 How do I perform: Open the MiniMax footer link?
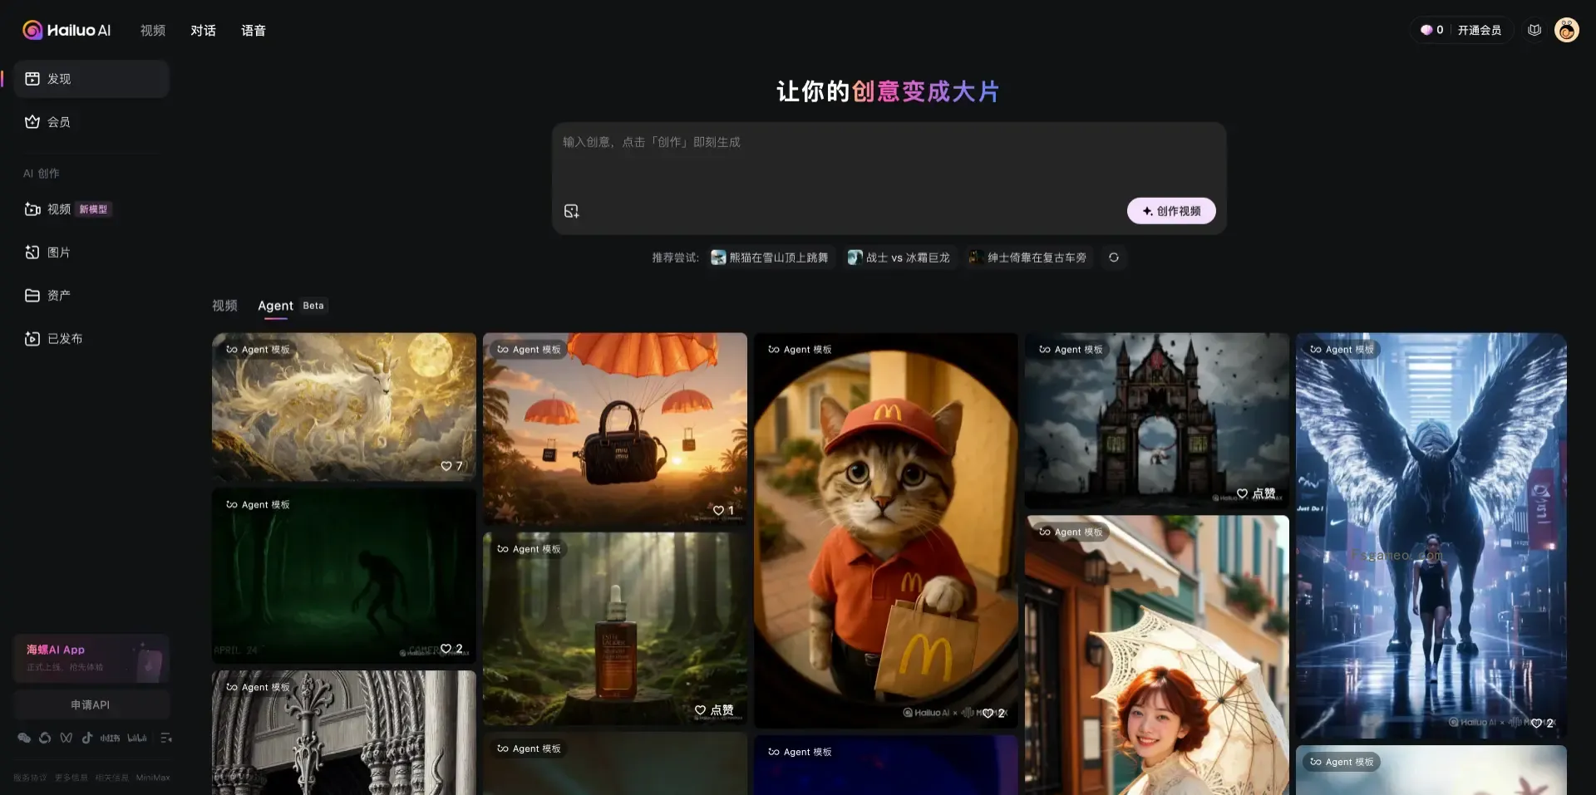[153, 778]
